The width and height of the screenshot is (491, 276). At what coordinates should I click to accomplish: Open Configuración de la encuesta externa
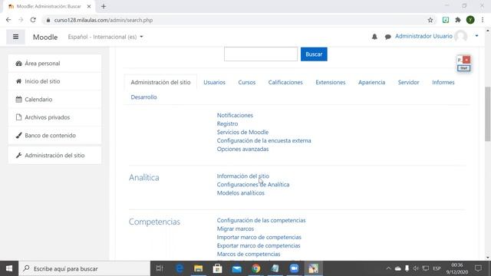[264, 140]
